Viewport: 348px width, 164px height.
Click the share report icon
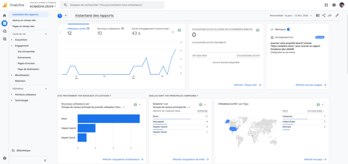click(324, 15)
